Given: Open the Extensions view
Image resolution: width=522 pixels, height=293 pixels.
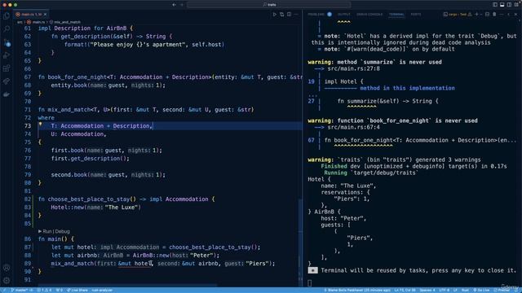Looking at the screenshot, I should point(7,68).
